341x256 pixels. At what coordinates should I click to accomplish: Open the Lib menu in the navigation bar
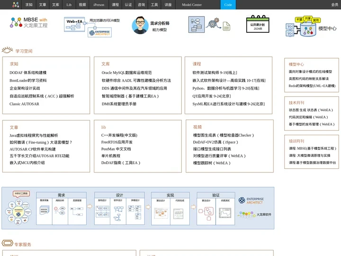coord(69,5)
